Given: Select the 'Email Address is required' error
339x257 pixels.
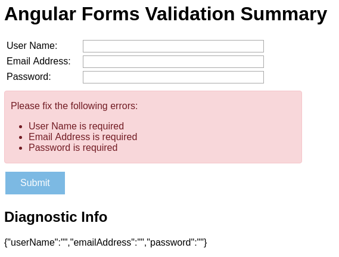Looking at the screenshot, I should [x=83, y=137].
